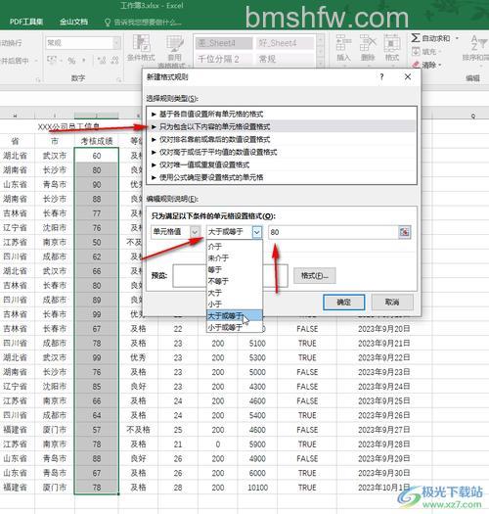Select rule type 仅对排名靠前或靠后的数值设置格式

pos(282,140)
